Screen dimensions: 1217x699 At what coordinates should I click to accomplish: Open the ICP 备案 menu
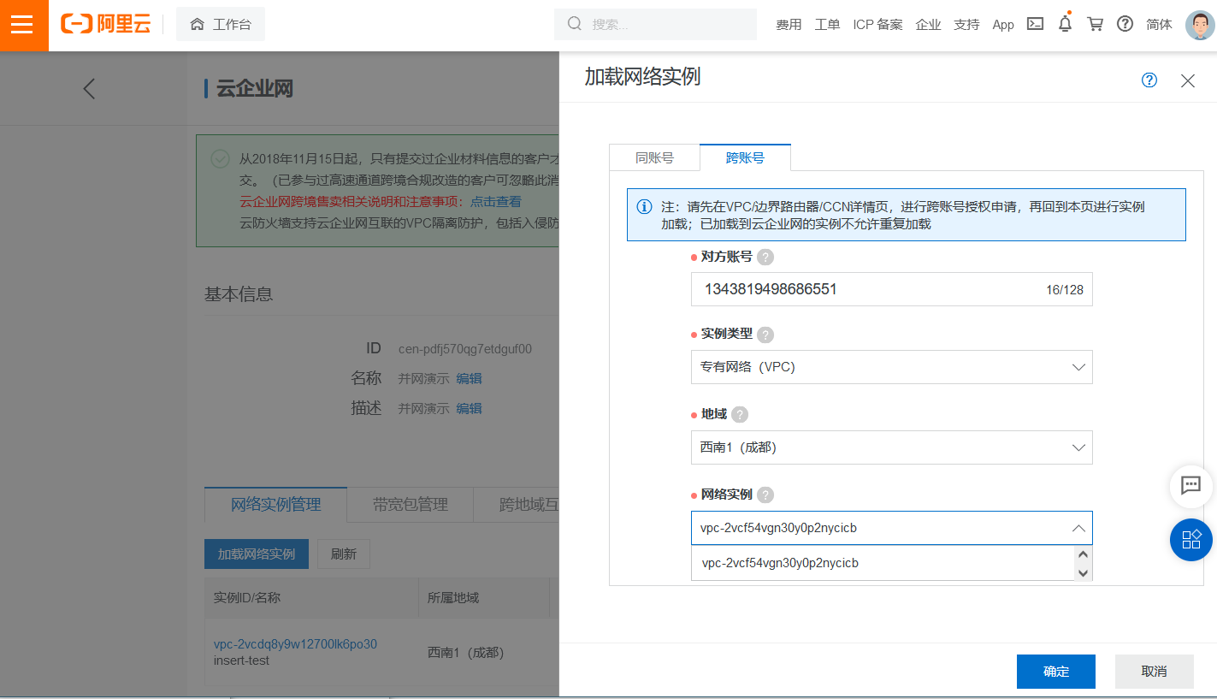coord(877,25)
